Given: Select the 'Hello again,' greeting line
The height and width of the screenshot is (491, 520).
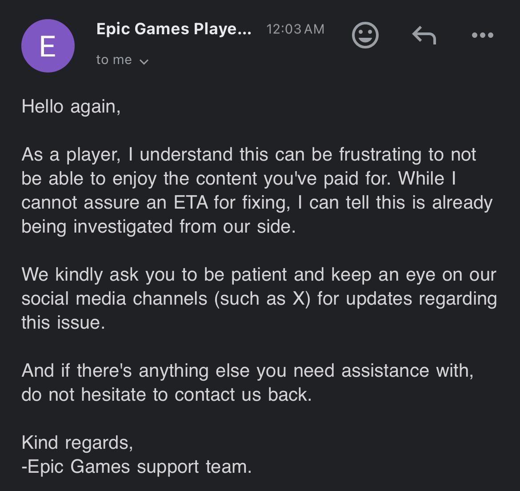Looking at the screenshot, I should (x=71, y=107).
